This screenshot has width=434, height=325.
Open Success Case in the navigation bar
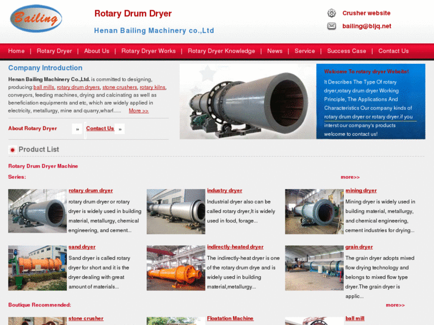coord(346,51)
